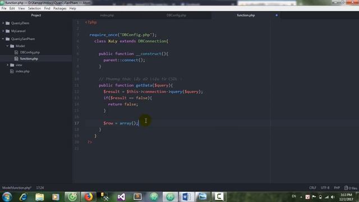The width and height of the screenshot is (359, 202).
Task: Open Microsoft Word from the taskbar
Action: (186, 197)
